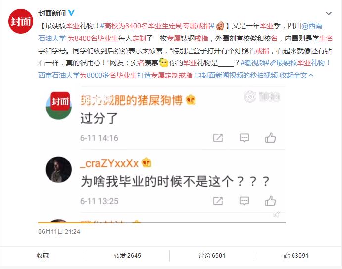Click the verified V badge beside 封面新闻

click(71, 13)
